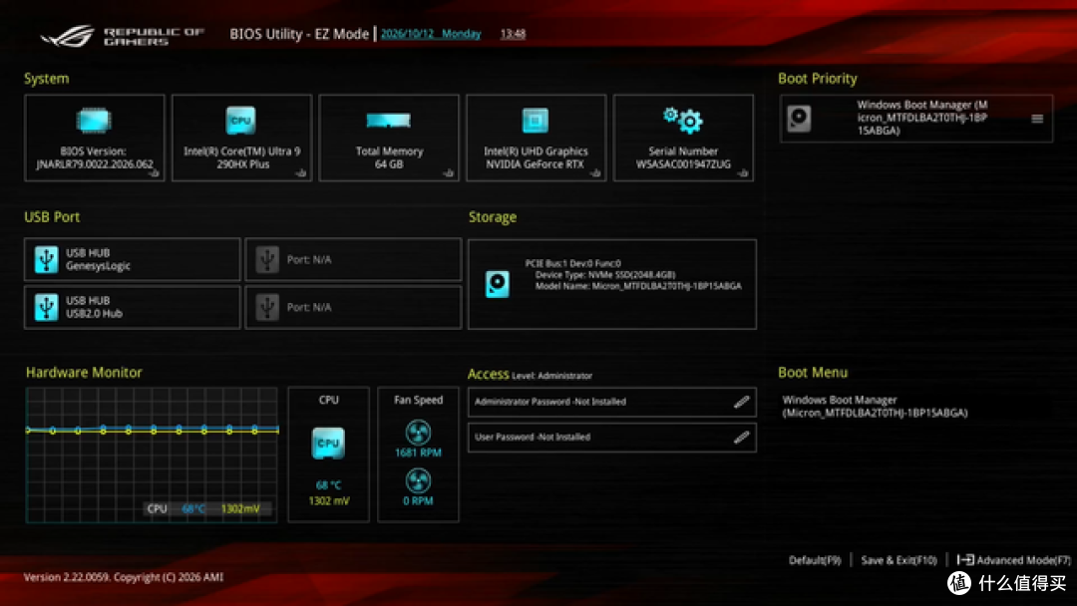Click the User Password -Not Installed field

(x=612, y=438)
